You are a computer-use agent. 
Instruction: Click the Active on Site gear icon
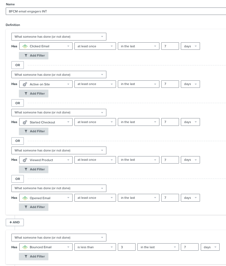point(25,84)
